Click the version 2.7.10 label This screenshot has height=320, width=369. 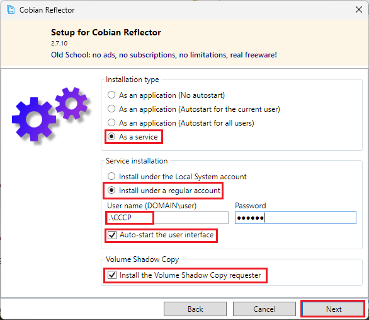click(59, 44)
